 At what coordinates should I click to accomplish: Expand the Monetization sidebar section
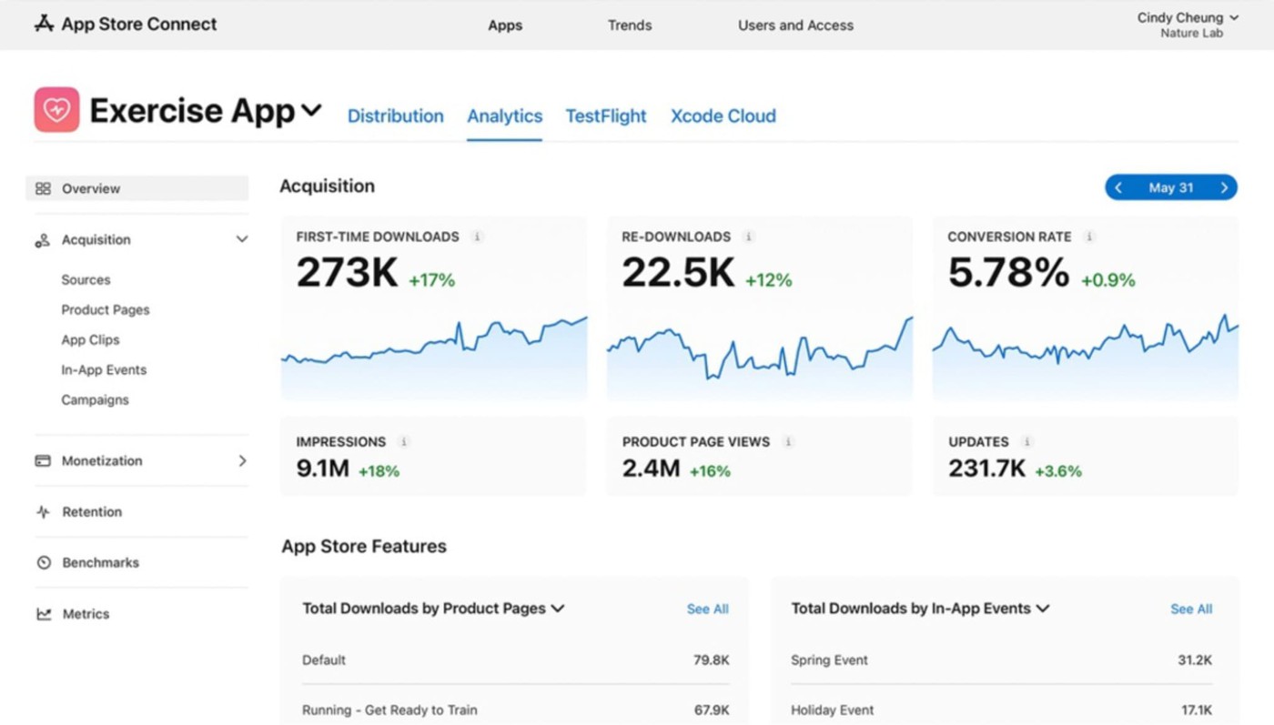[x=242, y=461]
